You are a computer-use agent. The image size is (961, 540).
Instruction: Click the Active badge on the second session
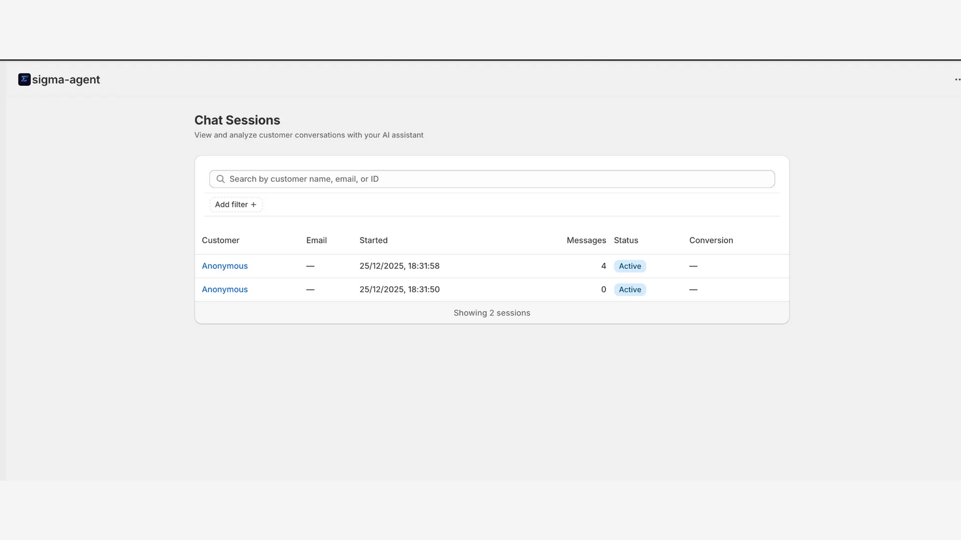point(629,289)
